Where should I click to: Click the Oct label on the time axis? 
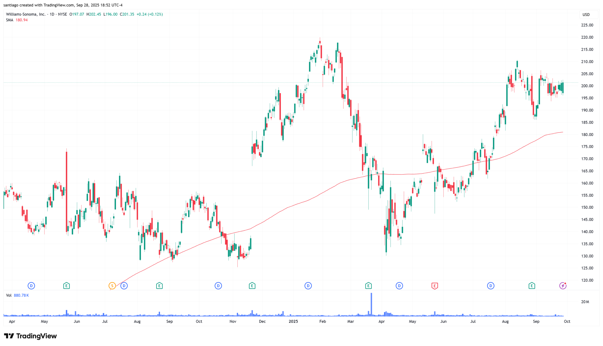(x=567, y=322)
